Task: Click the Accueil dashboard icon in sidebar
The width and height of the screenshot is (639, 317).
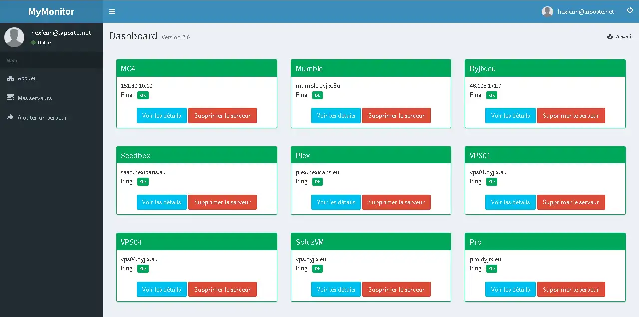Action: point(11,78)
